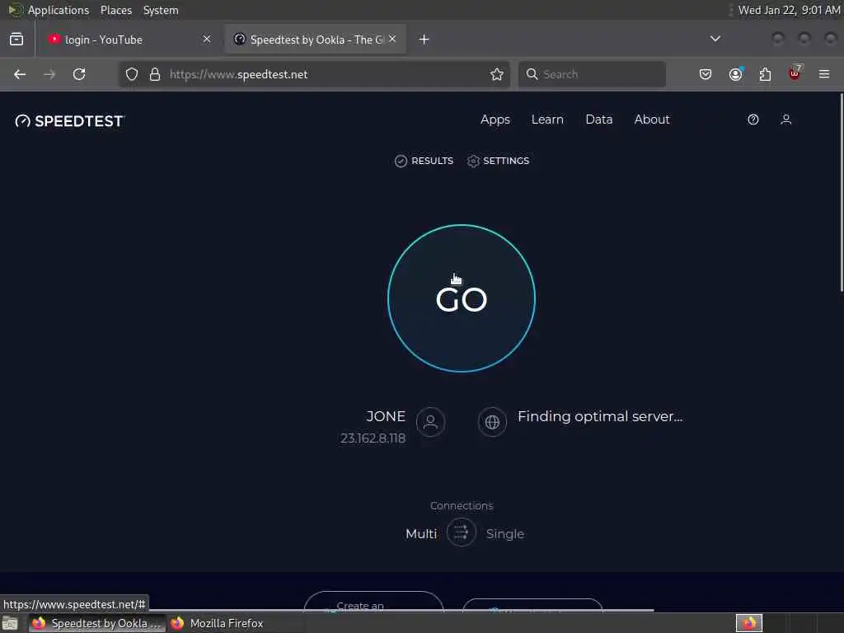
Task: Open the tracking protection shield icon
Action: tap(132, 74)
